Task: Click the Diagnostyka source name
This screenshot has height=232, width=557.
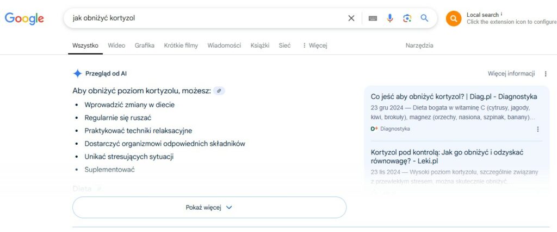Action: point(395,129)
